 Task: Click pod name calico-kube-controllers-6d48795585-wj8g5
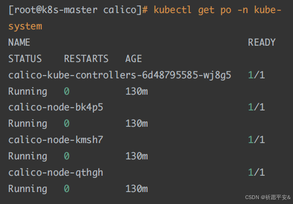coord(120,75)
